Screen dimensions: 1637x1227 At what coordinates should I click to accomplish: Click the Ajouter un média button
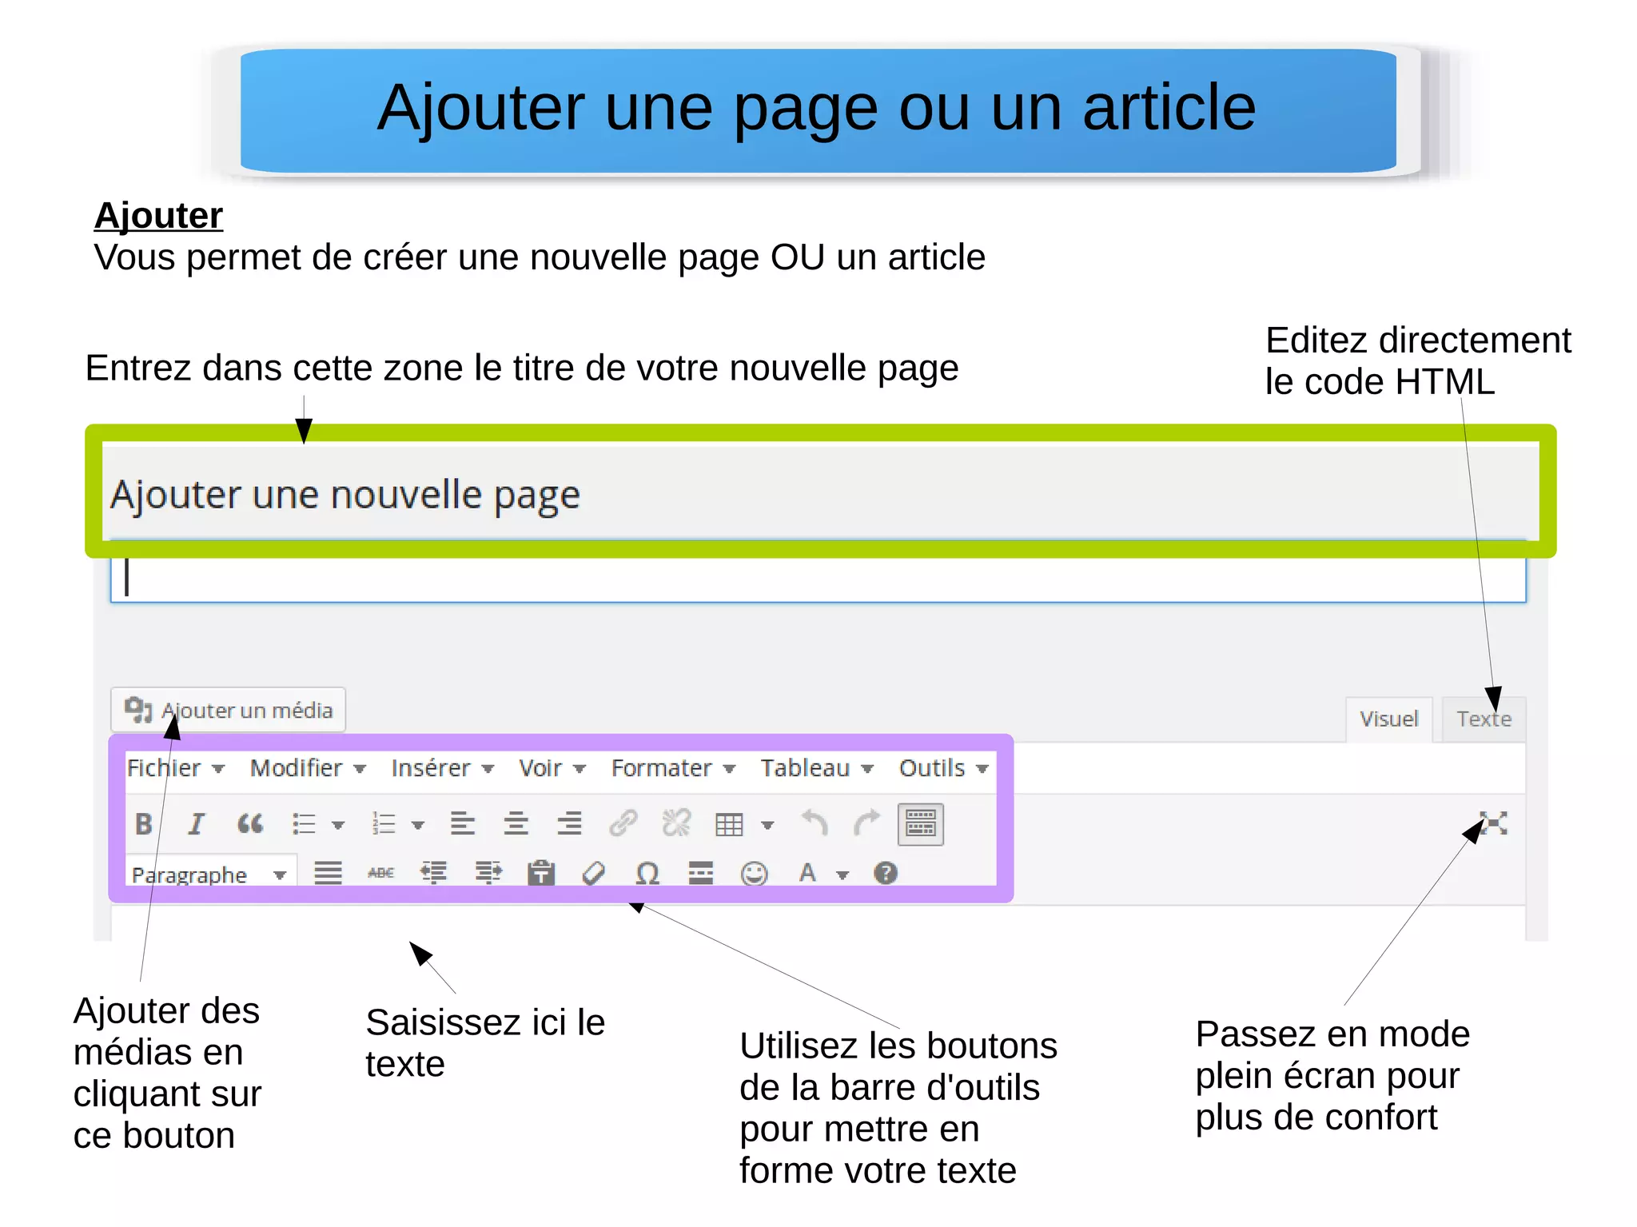tap(229, 710)
